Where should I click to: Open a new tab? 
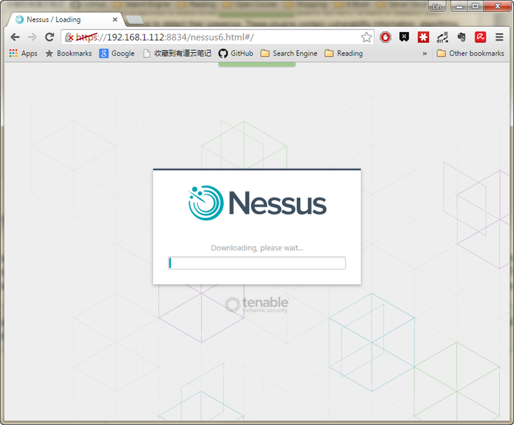point(135,20)
